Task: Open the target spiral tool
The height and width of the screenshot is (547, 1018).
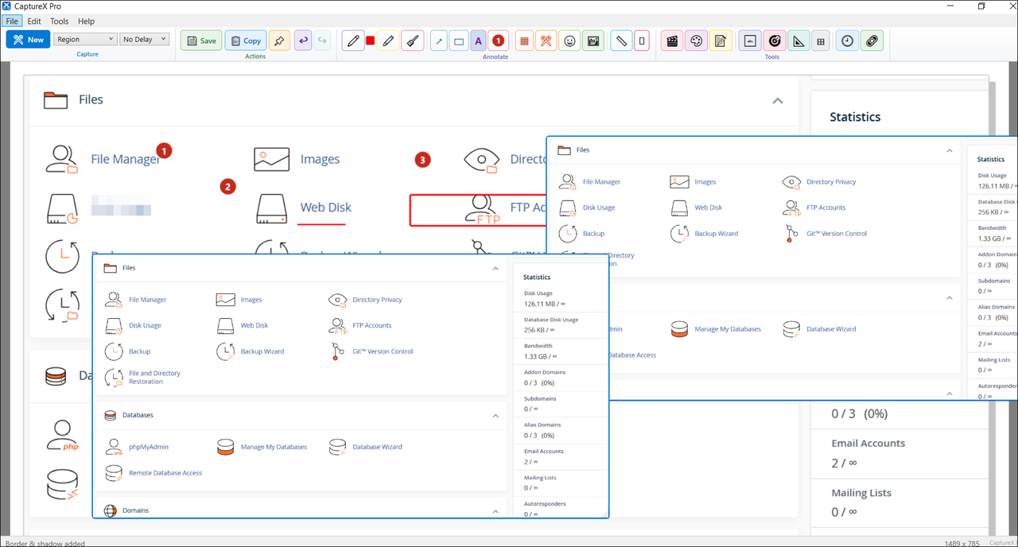Action: point(774,41)
